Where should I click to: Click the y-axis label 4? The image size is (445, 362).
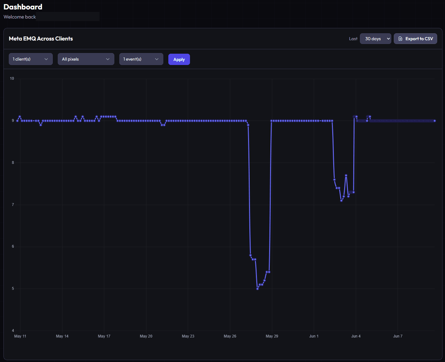point(13,331)
